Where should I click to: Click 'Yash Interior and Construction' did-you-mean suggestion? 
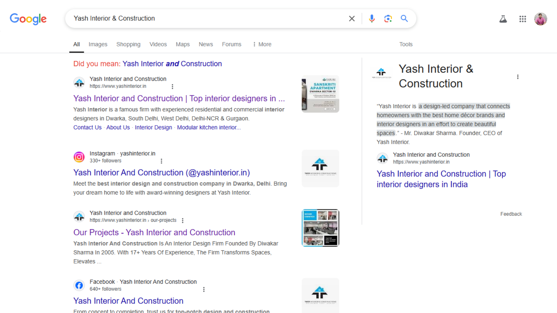[x=172, y=64]
